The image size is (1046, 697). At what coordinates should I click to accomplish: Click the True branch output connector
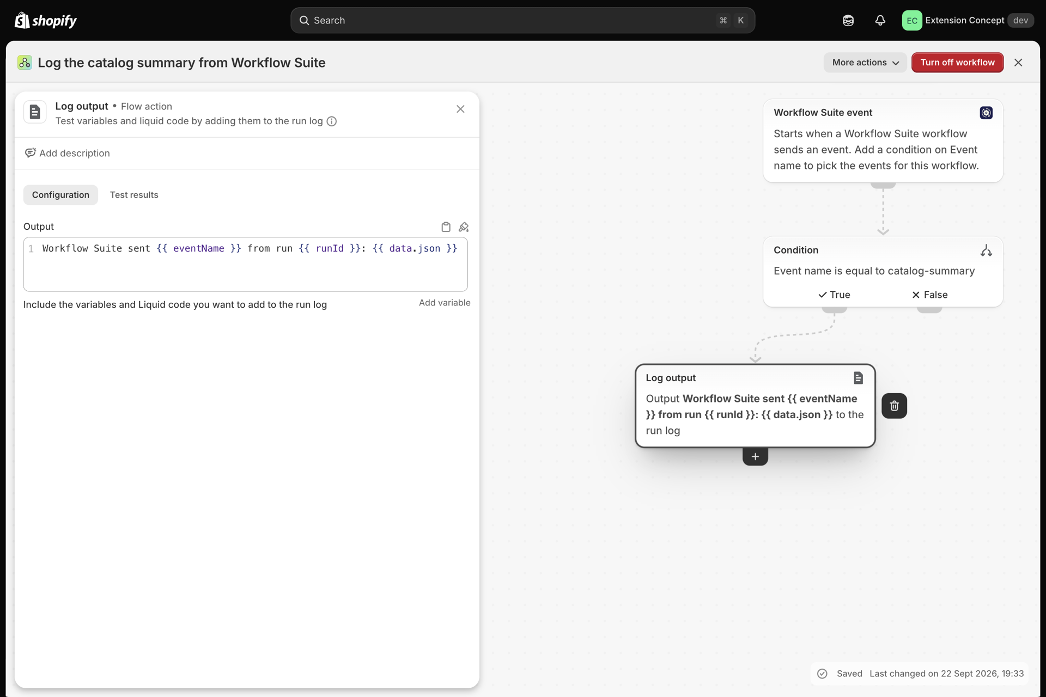click(x=834, y=309)
